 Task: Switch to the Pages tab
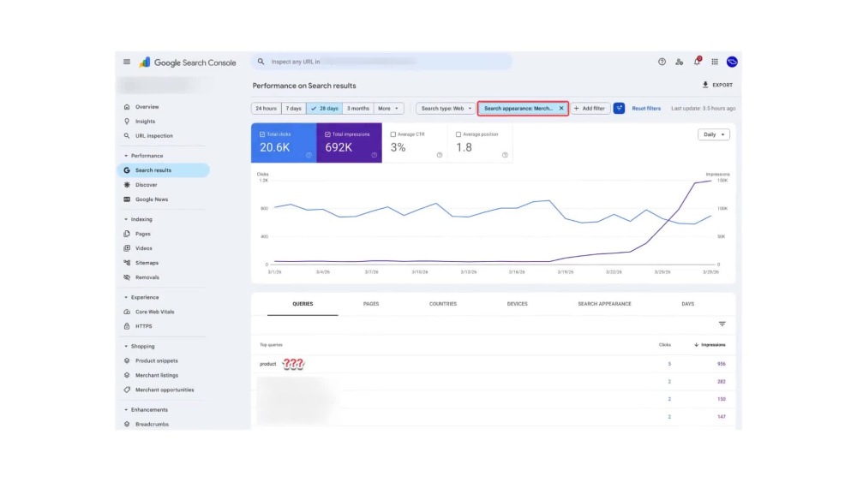pos(371,304)
